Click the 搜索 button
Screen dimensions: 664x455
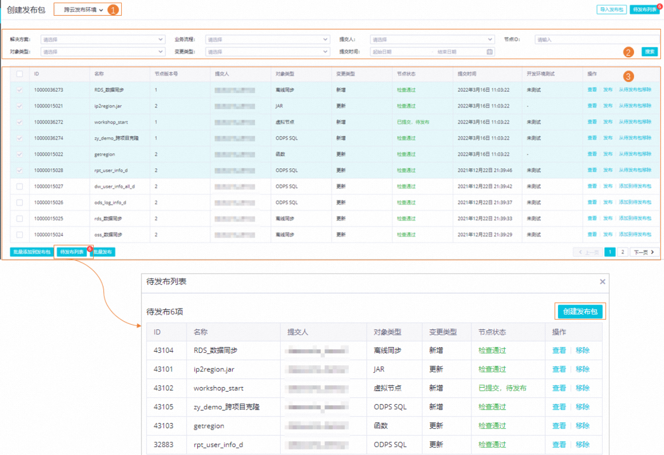(650, 51)
